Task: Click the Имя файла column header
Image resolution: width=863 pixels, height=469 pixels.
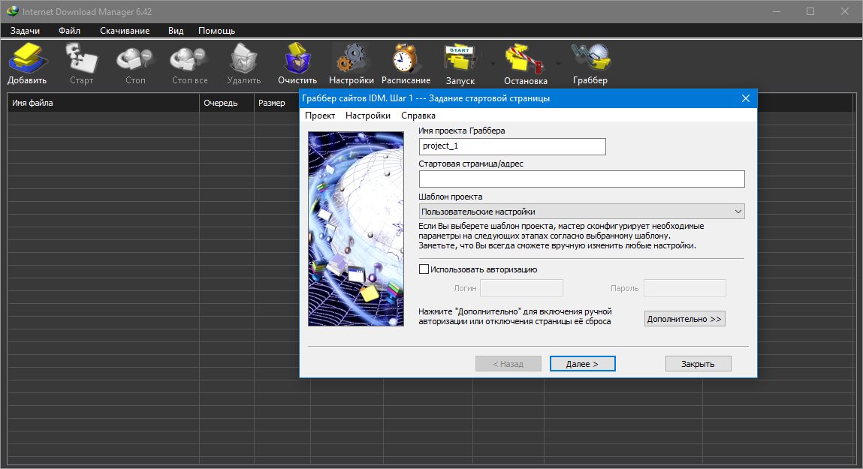Action: (103, 104)
